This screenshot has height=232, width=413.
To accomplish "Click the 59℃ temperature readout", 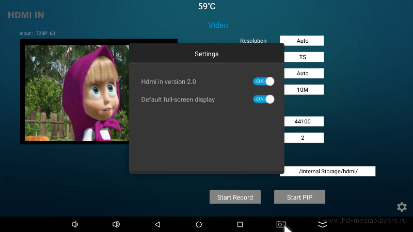I will click(207, 6).
